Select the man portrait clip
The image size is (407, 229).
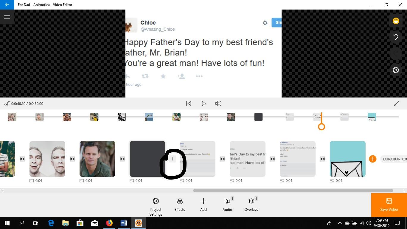pyautogui.click(x=97, y=159)
